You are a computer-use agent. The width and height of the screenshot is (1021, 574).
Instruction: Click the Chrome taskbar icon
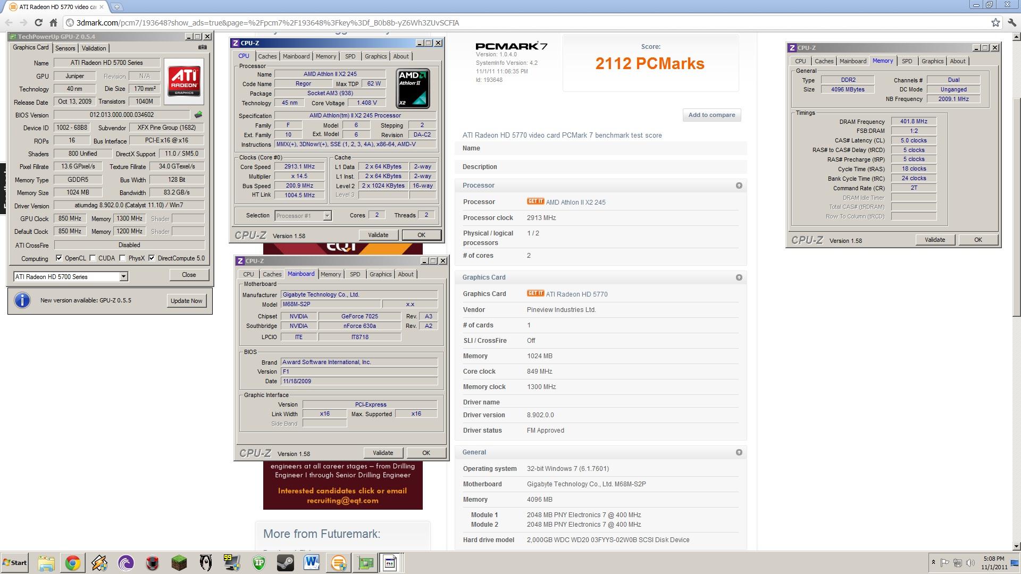point(73,563)
